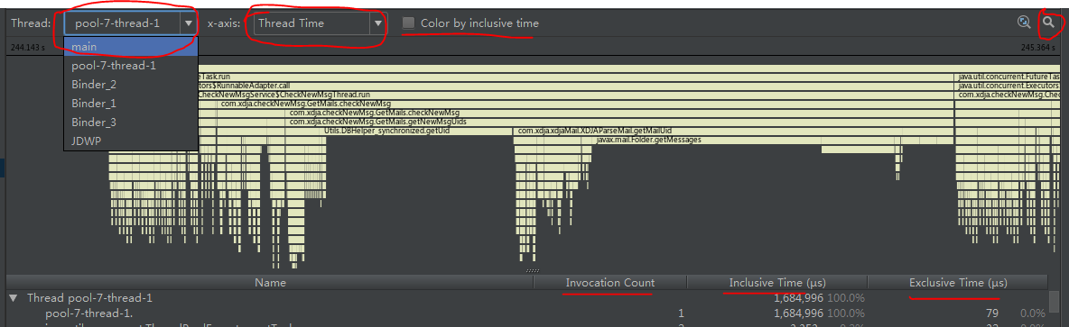Pick JDWP from the thread list
The height and width of the screenshot is (327, 1069).
pyautogui.click(x=131, y=141)
